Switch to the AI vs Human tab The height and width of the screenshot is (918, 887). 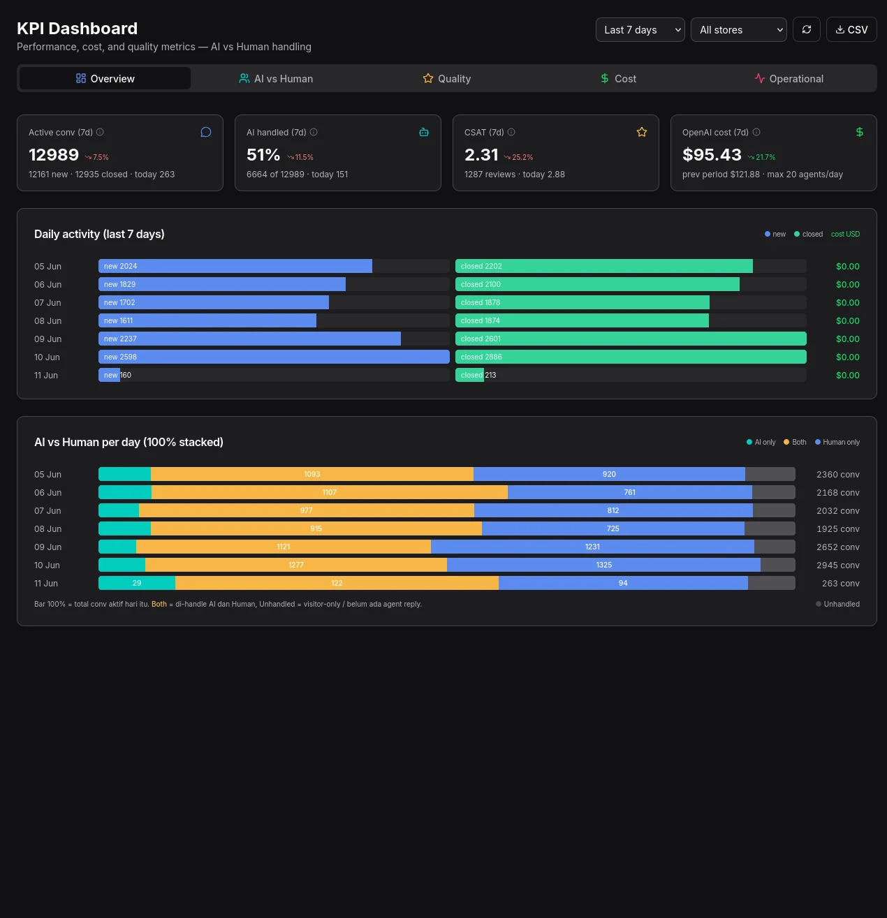click(276, 78)
